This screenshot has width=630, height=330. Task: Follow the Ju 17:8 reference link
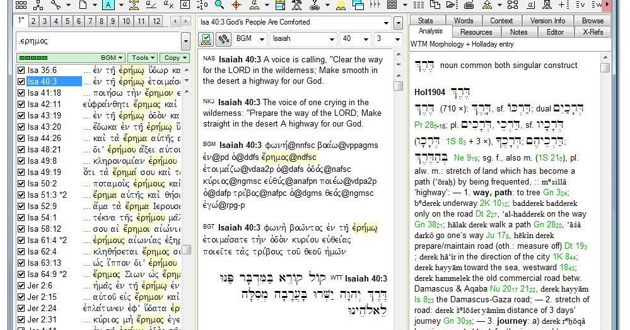(496, 236)
